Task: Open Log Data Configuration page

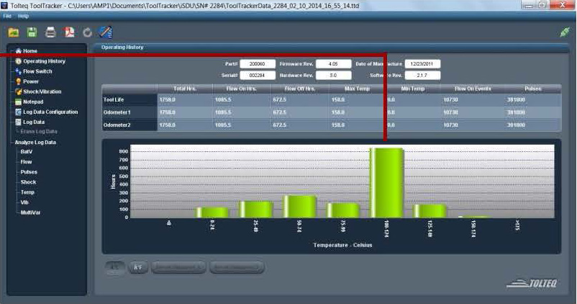Action: click(x=50, y=112)
